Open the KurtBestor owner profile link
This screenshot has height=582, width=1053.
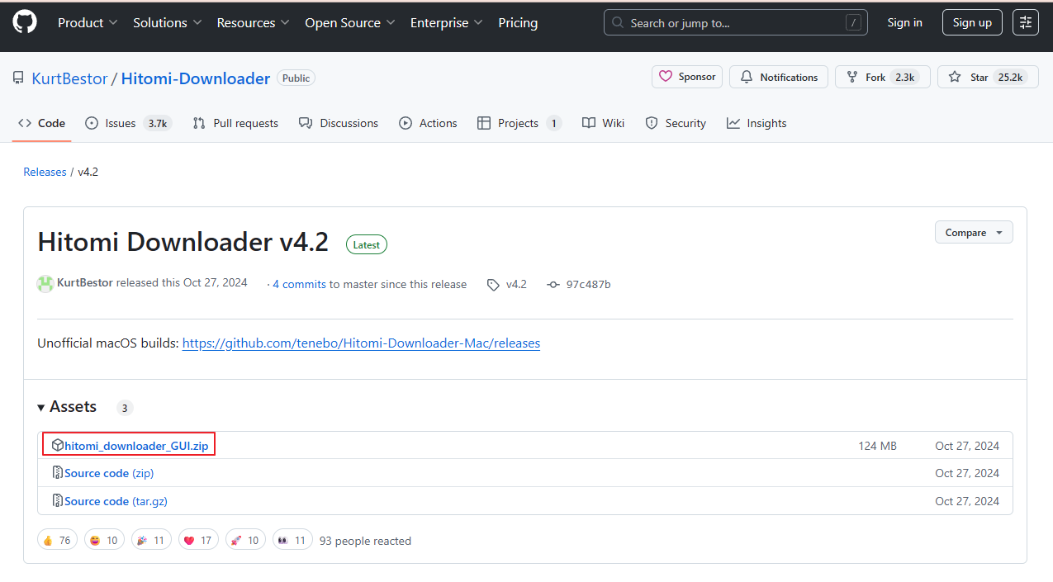69,78
